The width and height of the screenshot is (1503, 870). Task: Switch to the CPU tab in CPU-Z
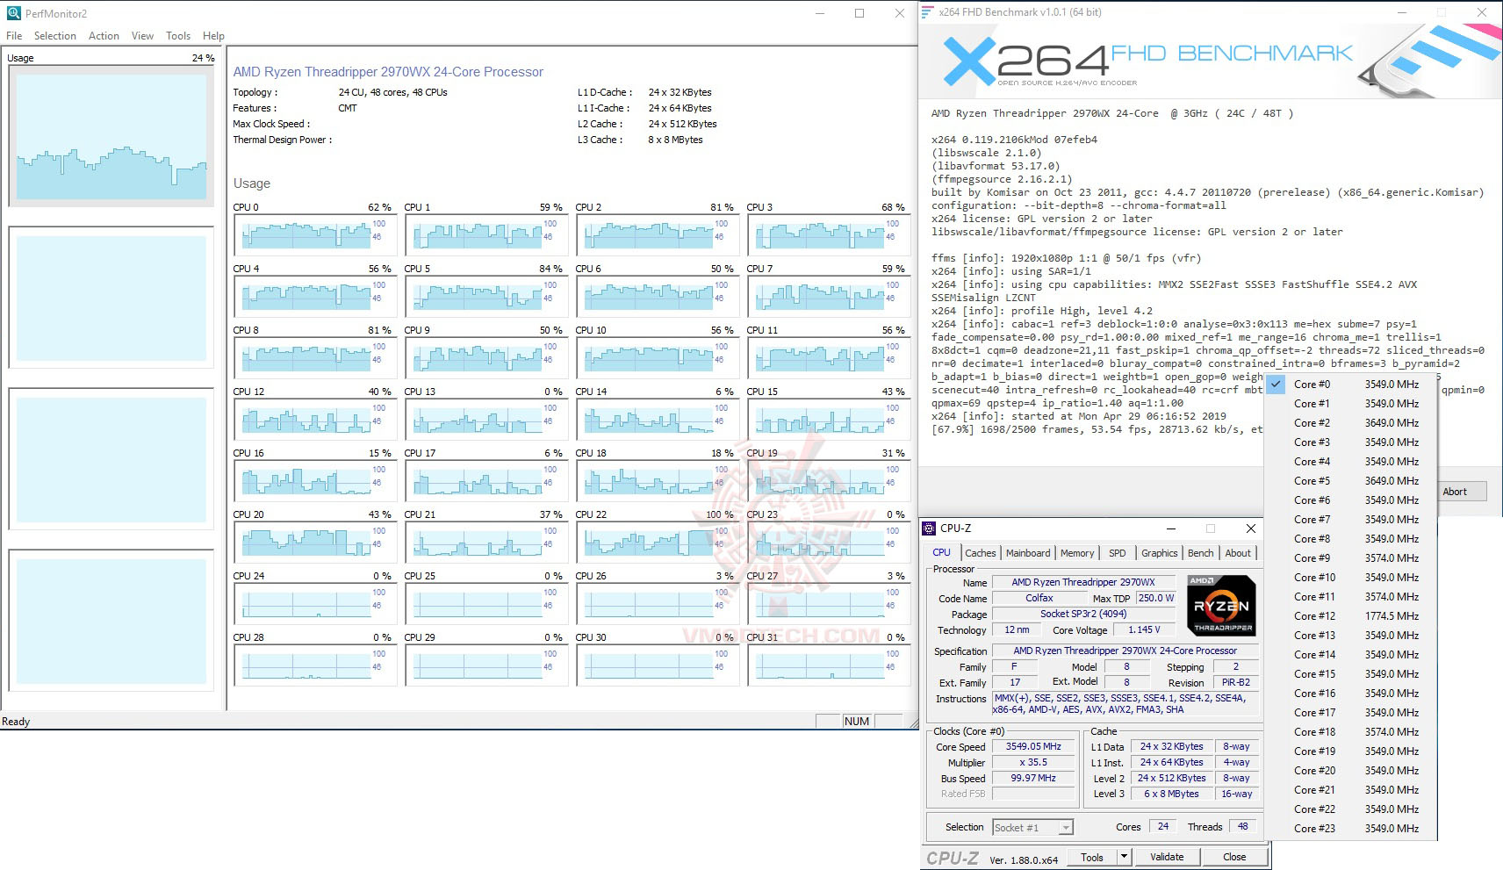(x=941, y=552)
